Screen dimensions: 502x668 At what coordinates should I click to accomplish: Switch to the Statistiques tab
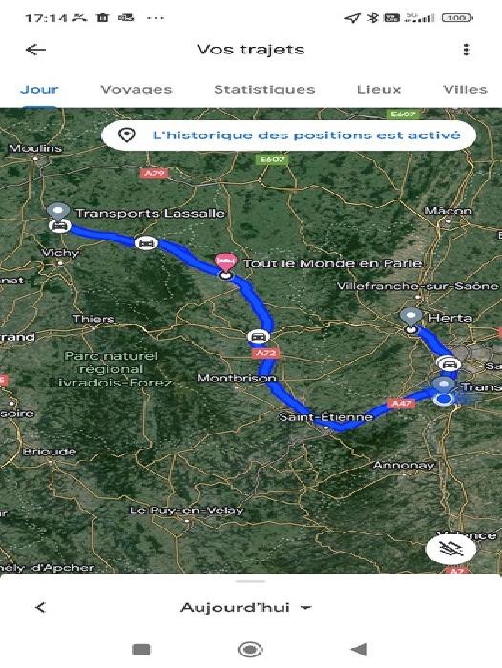(264, 90)
